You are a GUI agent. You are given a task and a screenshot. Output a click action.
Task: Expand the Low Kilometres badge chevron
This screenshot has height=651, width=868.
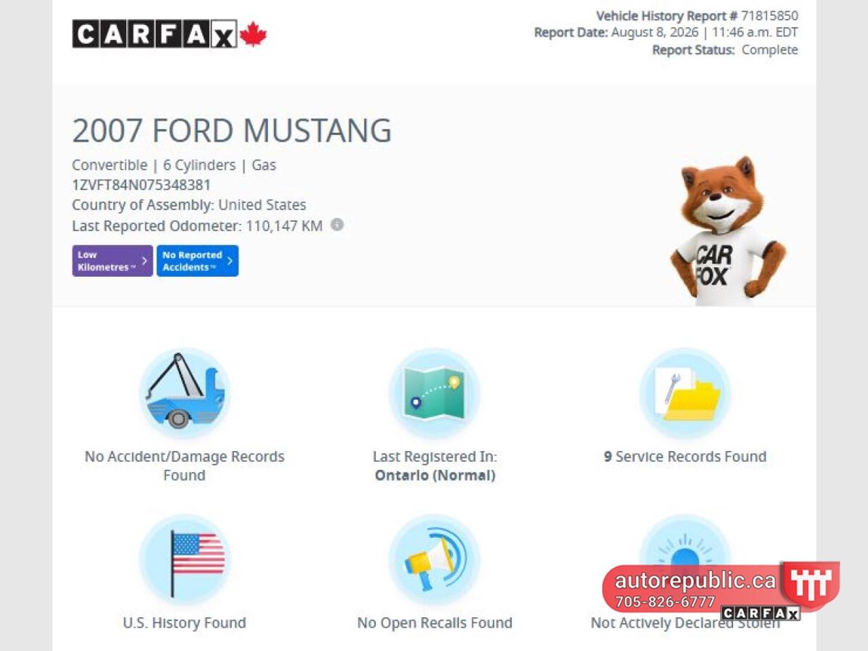point(144,260)
